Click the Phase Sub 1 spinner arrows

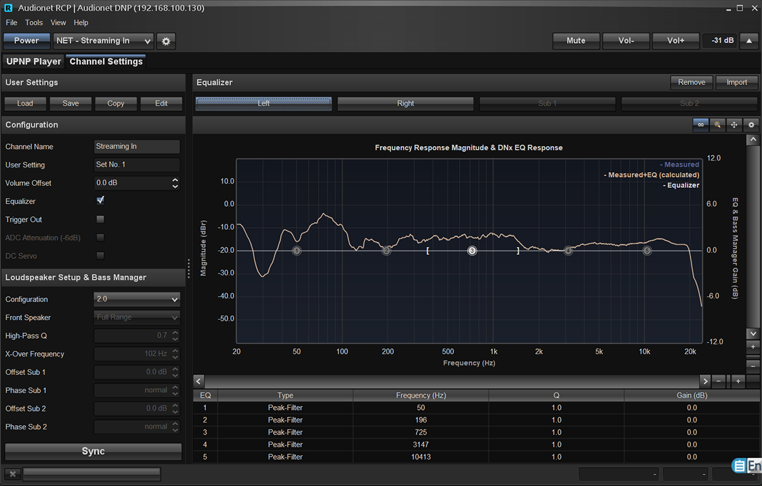coord(175,391)
